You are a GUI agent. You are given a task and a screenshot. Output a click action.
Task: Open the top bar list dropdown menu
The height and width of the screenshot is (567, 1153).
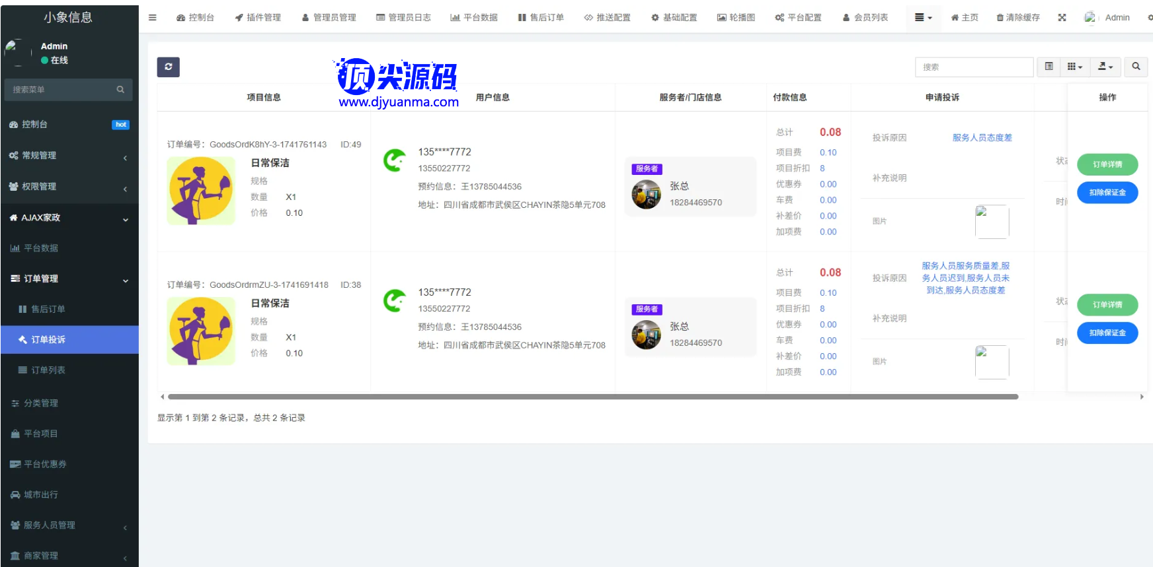click(x=923, y=18)
